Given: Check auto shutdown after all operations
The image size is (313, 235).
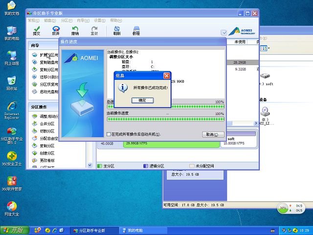Looking at the screenshot, I should (109, 134).
